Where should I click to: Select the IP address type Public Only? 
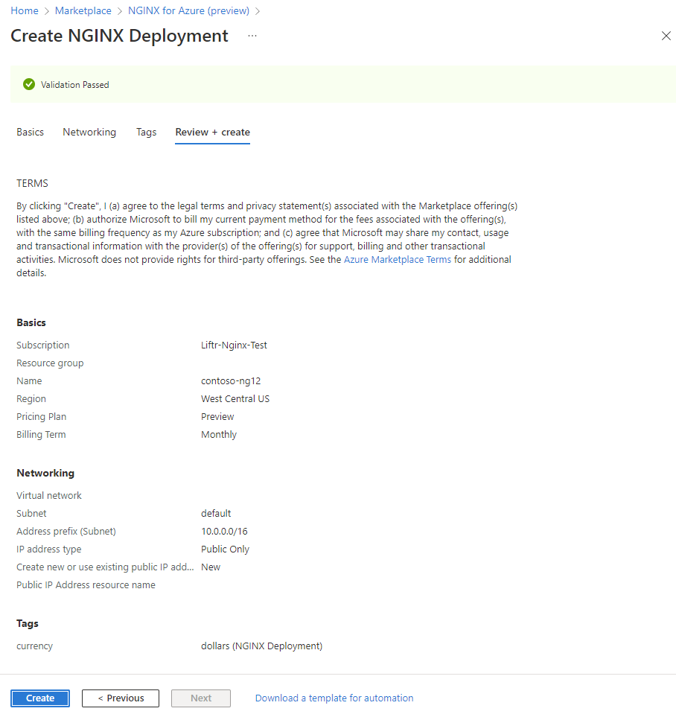226,549
